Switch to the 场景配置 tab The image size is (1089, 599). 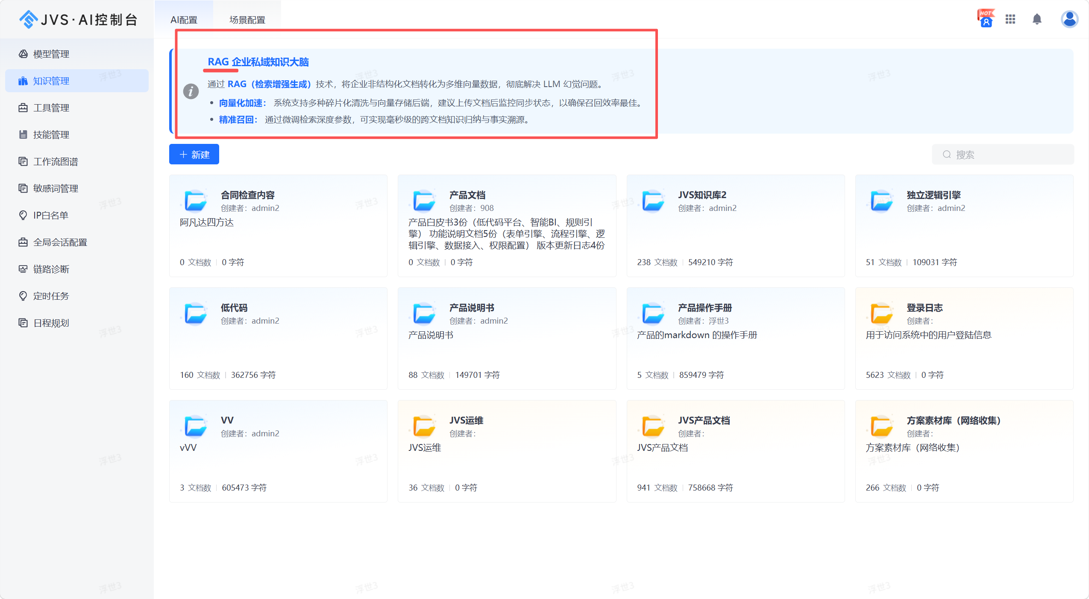point(247,20)
